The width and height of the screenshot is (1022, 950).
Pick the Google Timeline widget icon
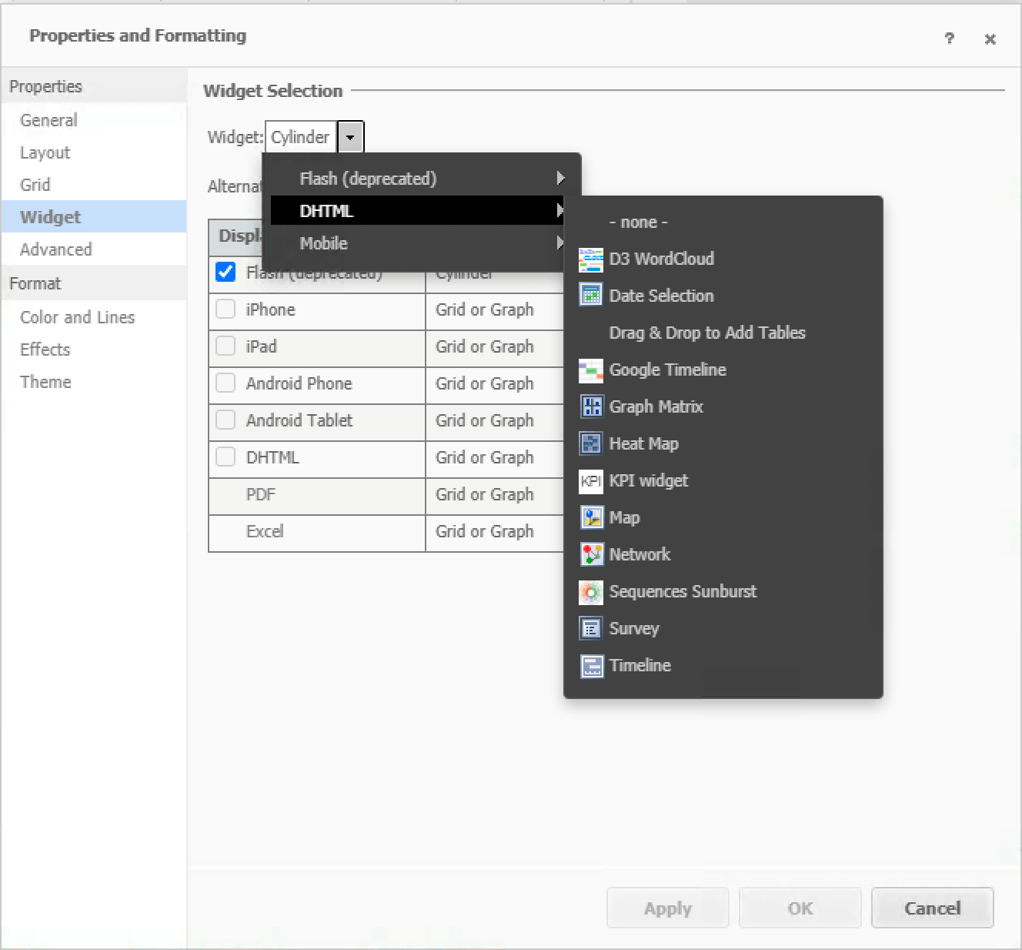point(590,370)
